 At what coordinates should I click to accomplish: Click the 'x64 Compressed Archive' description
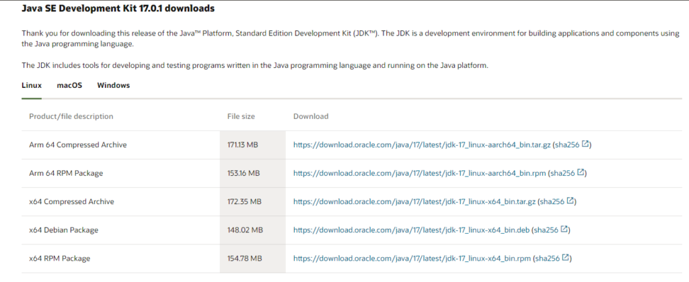(x=71, y=201)
